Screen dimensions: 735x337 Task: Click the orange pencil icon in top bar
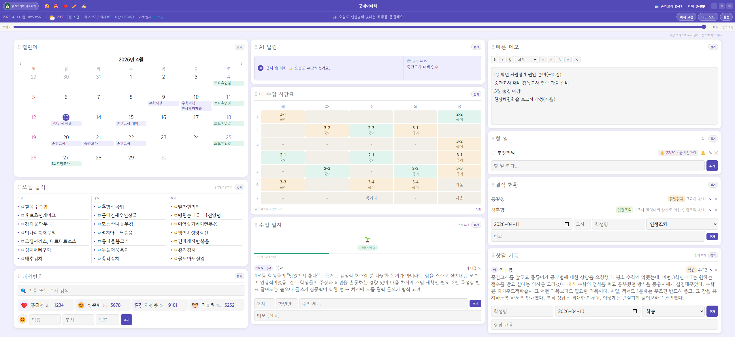(74, 6)
